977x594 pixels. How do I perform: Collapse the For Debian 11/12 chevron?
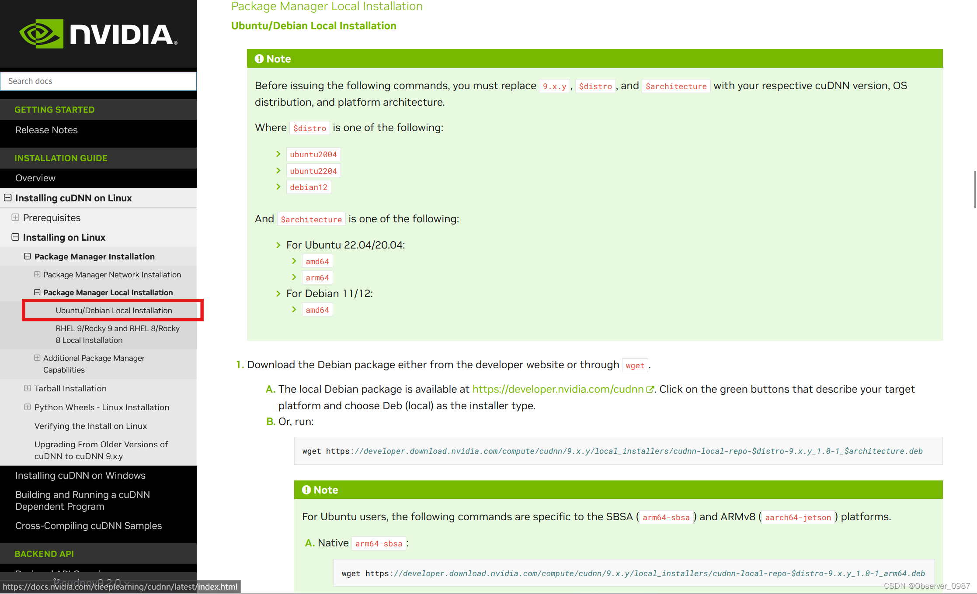pos(278,293)
